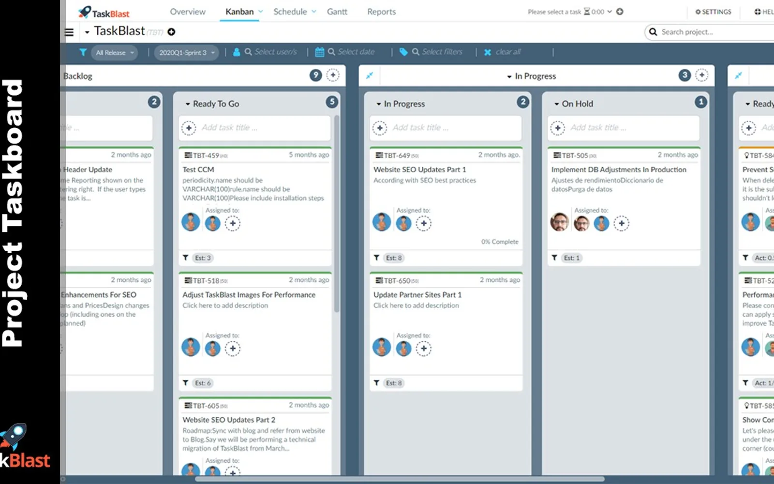Screen dimensions: 774x484
Task: Switch to the Overview tab
Action: [x=188, y=12]
